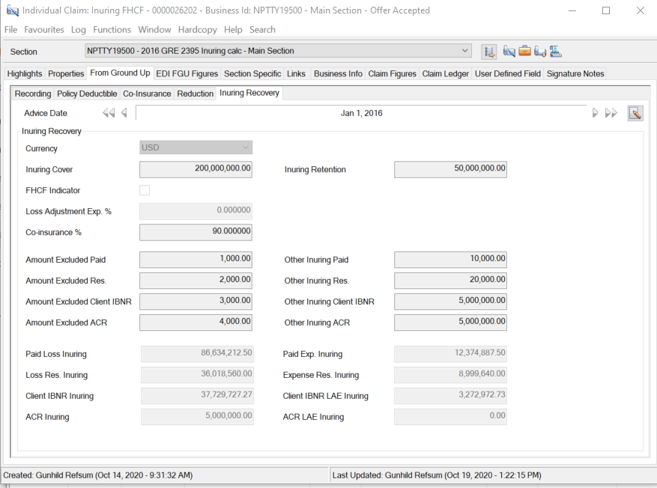Expand the Section dropdown list
657x488 pixels.
[464, 51]
